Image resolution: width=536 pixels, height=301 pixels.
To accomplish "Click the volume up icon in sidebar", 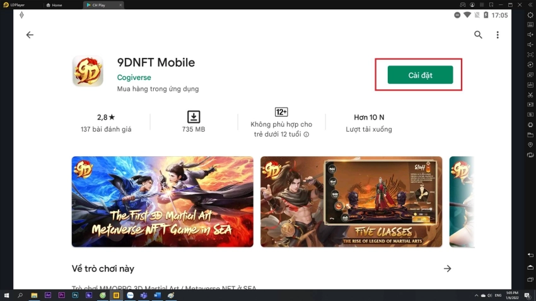I will 530,35.
